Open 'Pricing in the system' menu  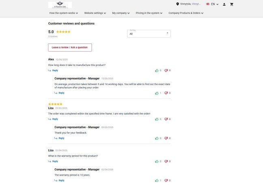click(149, 13)
